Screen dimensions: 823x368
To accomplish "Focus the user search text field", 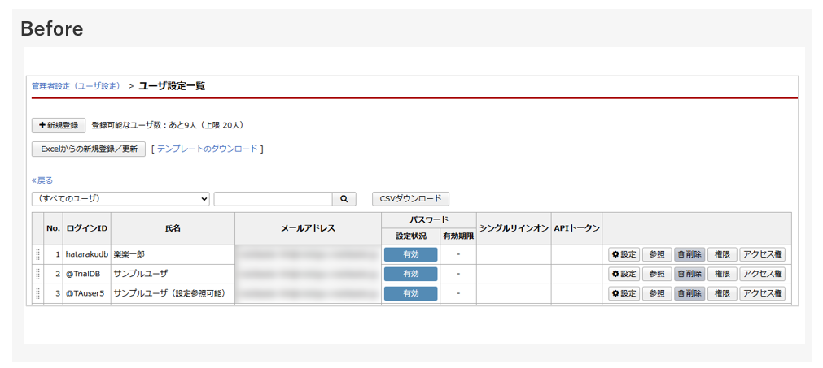I will [x=273, y=199].
